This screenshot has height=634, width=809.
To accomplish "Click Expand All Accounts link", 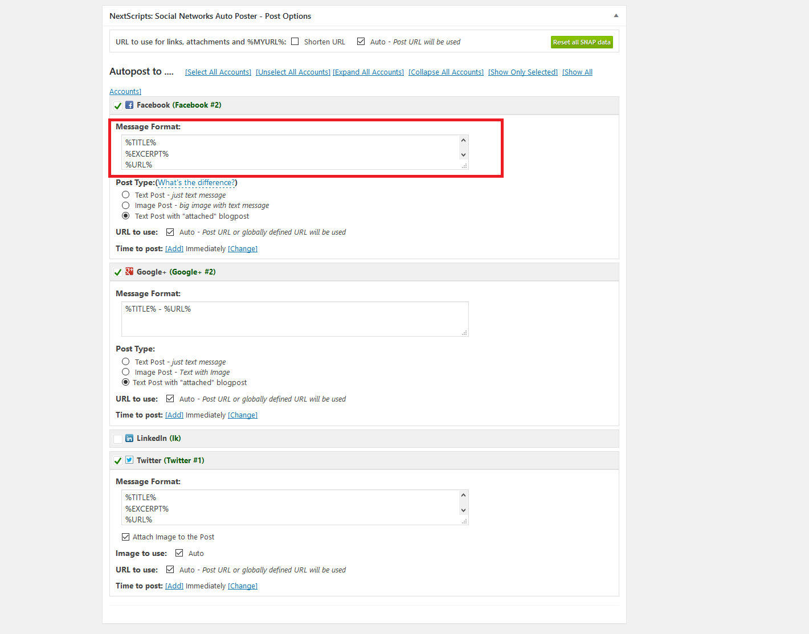I will [x=368, y=72].
